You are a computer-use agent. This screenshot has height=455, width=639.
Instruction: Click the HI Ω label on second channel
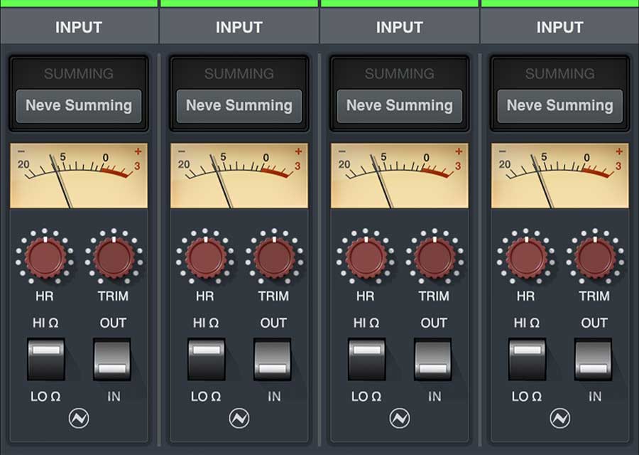(x=206, y=323)
